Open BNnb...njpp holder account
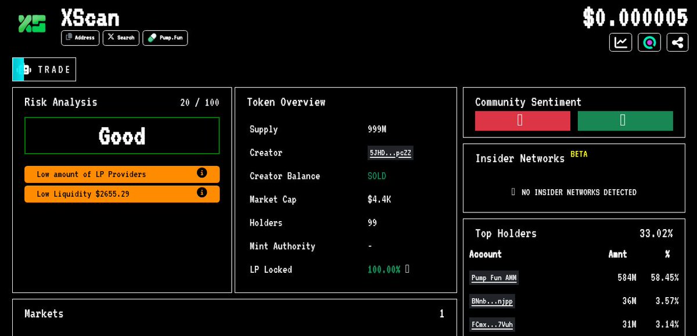 pyautogui.click(x=492, y=301)
